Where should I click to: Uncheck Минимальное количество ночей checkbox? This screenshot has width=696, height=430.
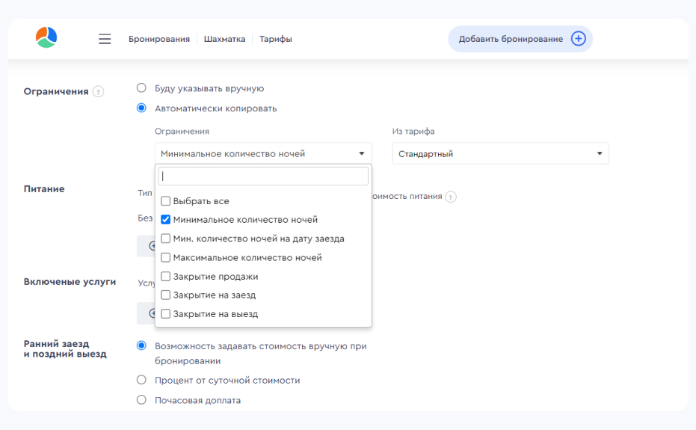tap(165, 220)
